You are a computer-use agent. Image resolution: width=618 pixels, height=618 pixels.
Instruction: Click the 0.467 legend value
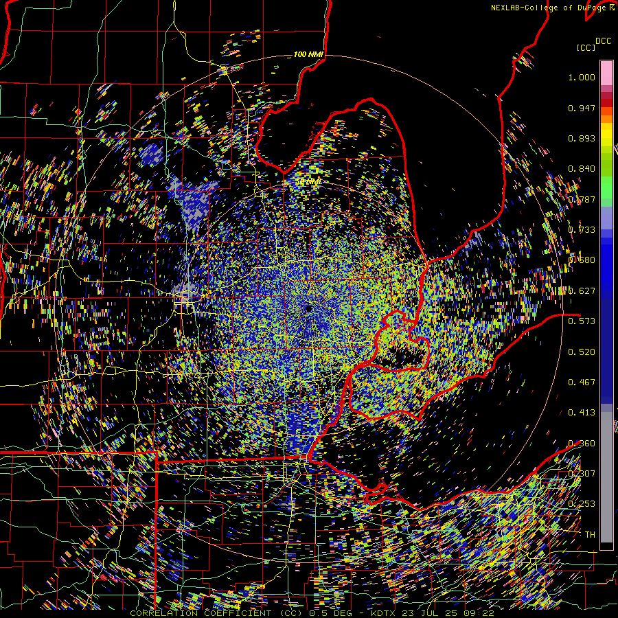(x=582, y=382)
